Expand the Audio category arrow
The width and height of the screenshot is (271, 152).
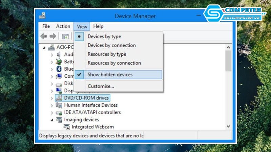[52, 55]
